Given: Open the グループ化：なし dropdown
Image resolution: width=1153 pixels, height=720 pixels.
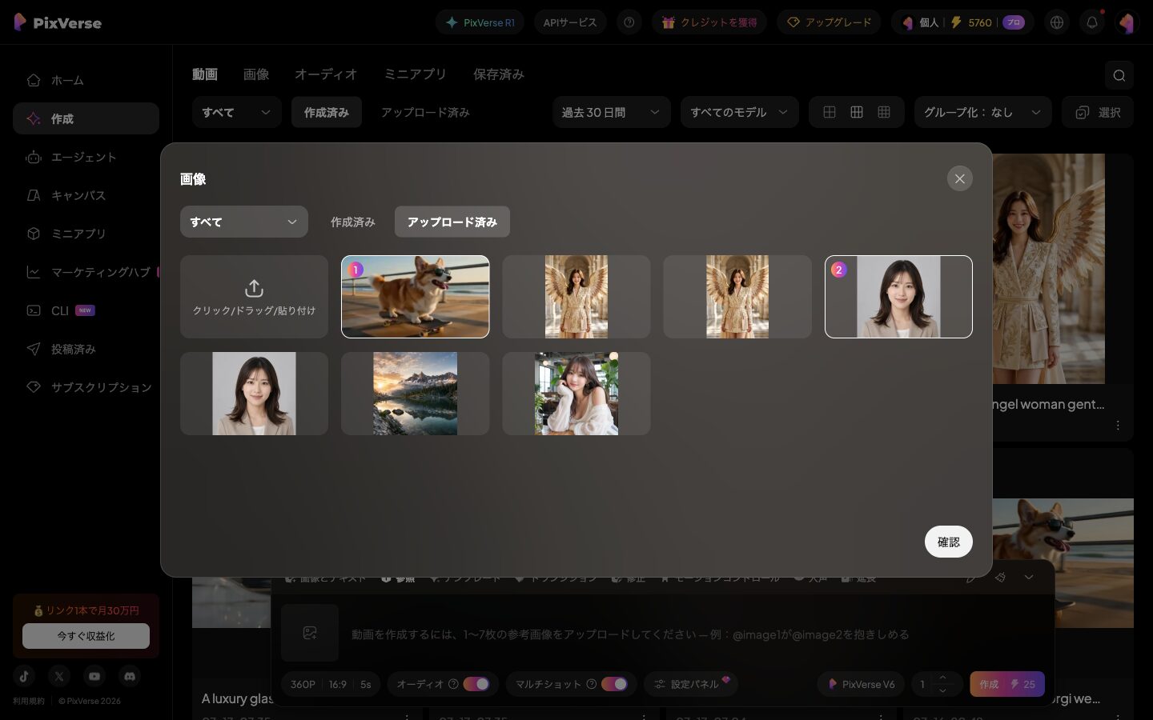Looking at the screenshot, I should point(983,112).
